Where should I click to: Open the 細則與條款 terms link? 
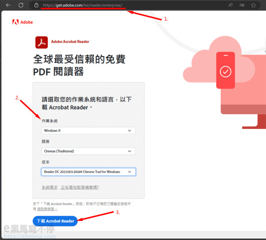pyautogui.click(x=47, y=209)
